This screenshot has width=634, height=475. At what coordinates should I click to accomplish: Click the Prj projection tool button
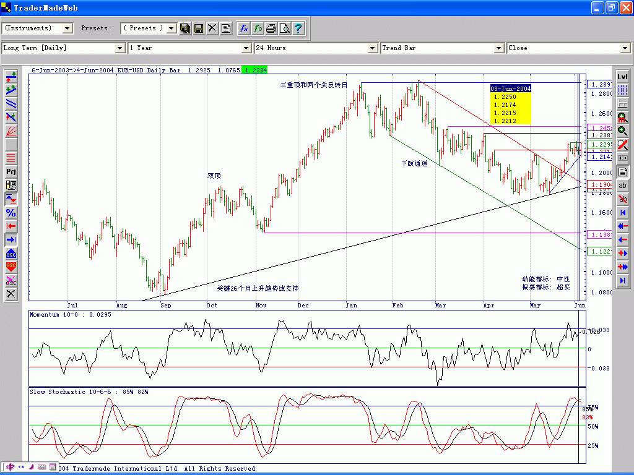click(x=11, y=171)
